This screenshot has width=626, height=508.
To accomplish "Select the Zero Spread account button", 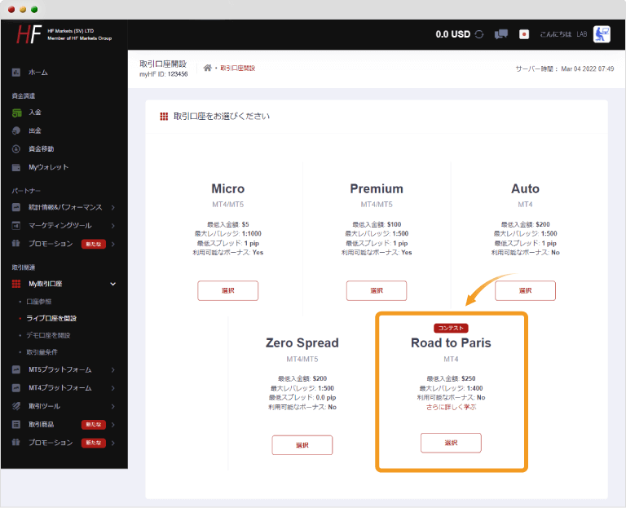I will (x=302, y=444).
